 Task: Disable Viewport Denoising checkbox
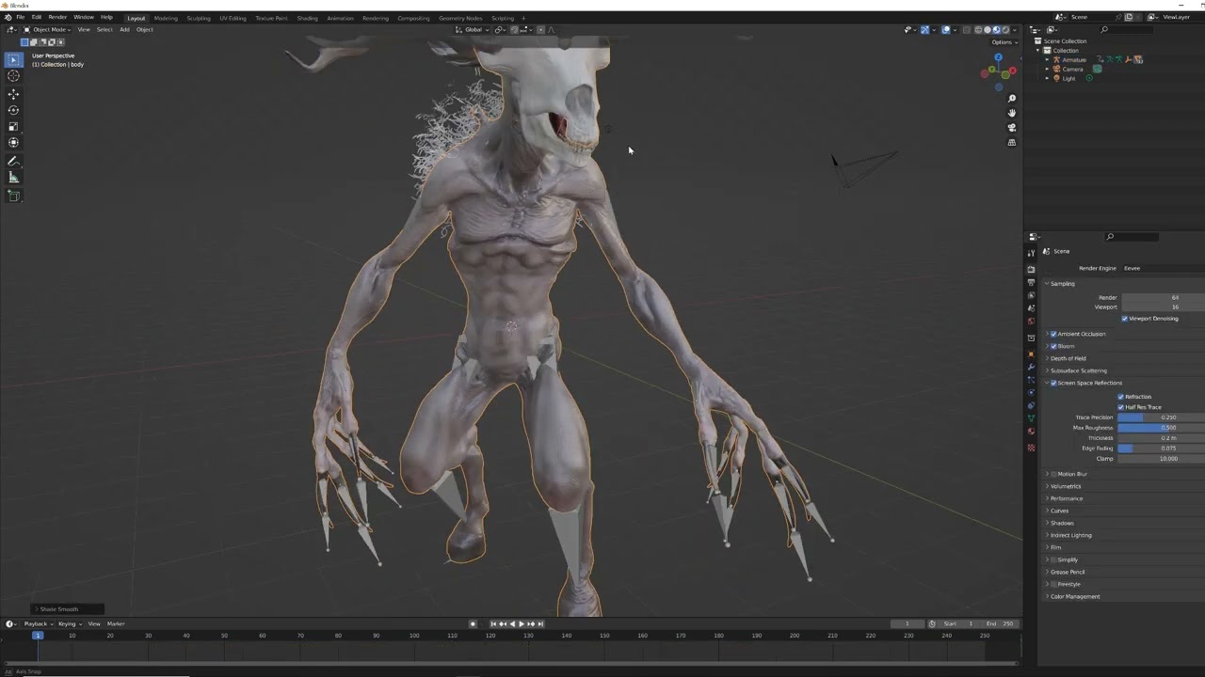[x=1124, y=319]
